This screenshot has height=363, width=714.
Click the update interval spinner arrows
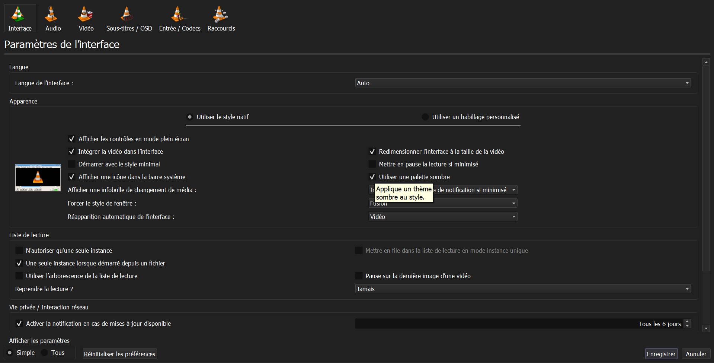(x=687, y=324)
